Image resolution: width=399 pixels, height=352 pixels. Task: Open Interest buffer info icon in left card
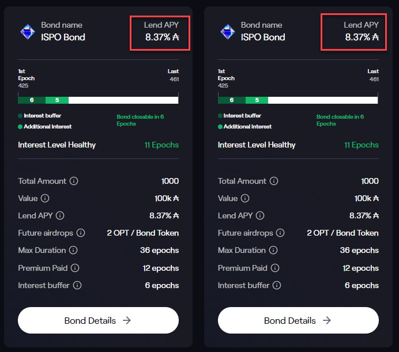77,285
